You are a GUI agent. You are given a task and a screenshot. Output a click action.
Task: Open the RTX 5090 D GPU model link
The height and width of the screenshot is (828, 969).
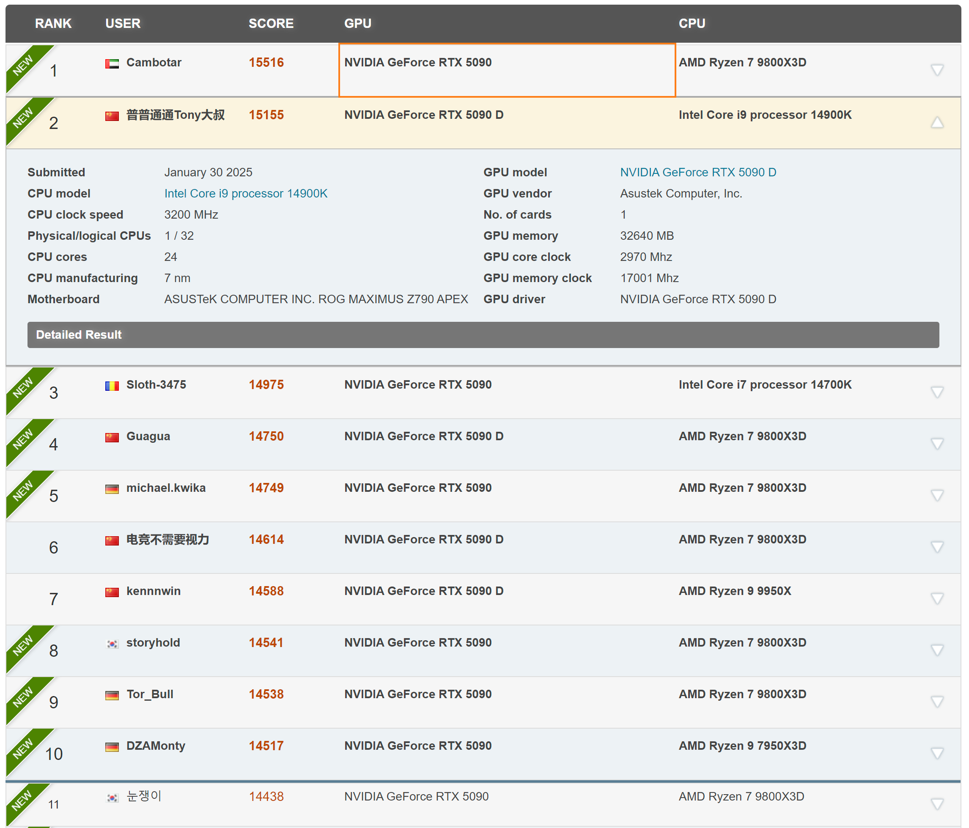tap(698, 173)
